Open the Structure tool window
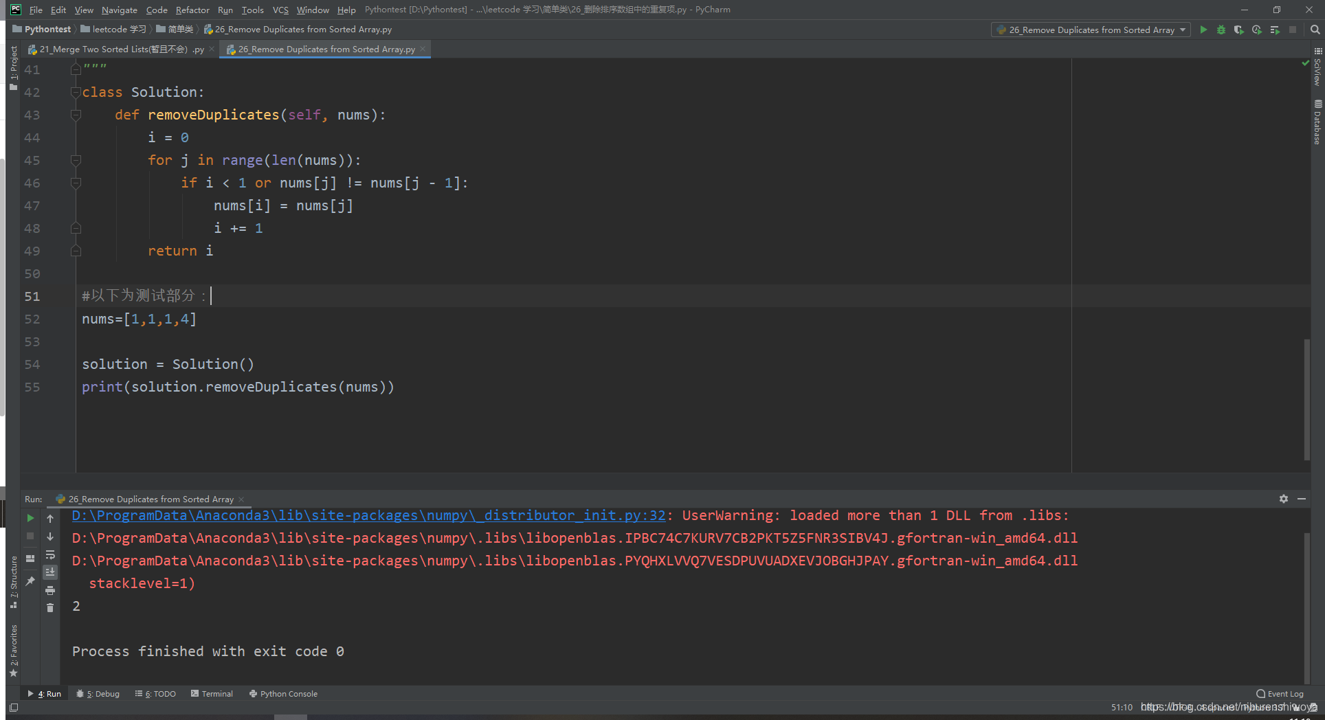 point(13,582)
